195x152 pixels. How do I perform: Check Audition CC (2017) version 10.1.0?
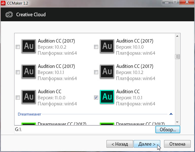pyautogui.click(x=96, y=47)
